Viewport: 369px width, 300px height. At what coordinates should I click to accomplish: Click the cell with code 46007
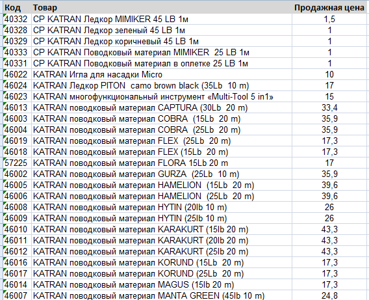click(18, 295)
